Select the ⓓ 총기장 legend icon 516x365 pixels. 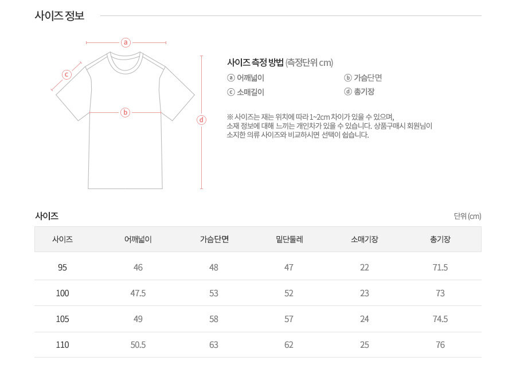tap(348, 92)
